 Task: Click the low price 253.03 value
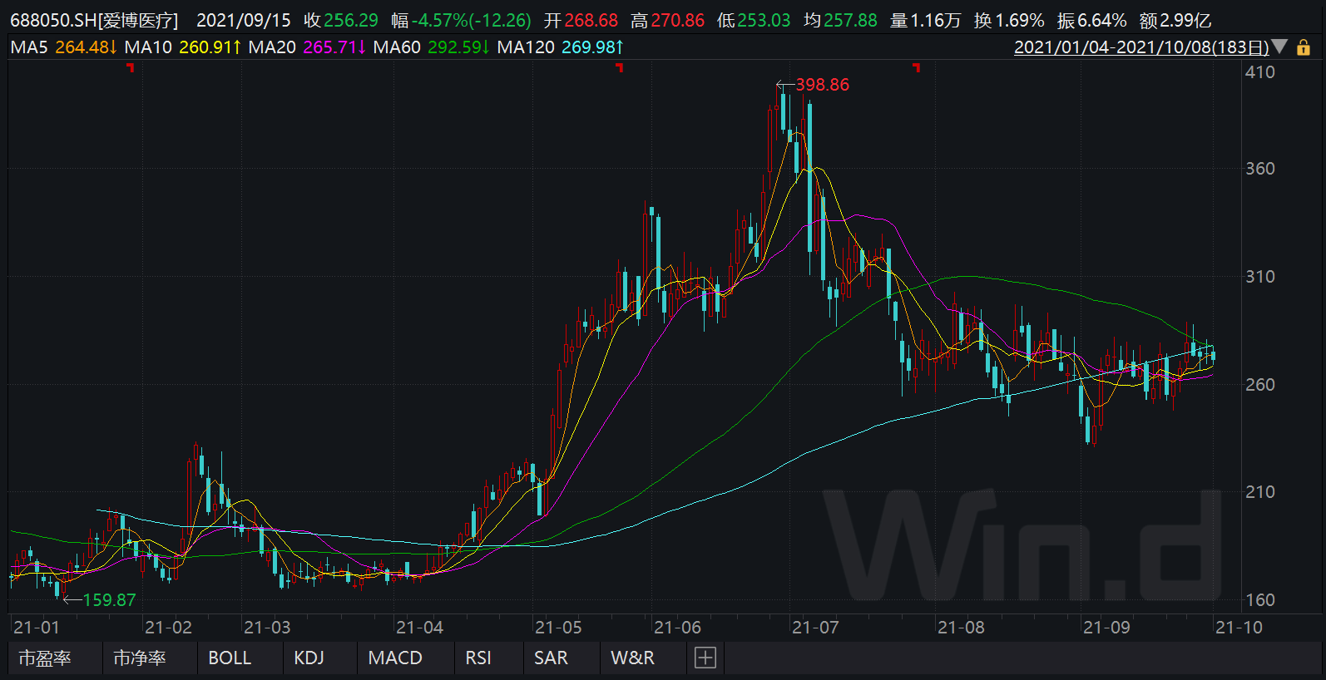764,21
